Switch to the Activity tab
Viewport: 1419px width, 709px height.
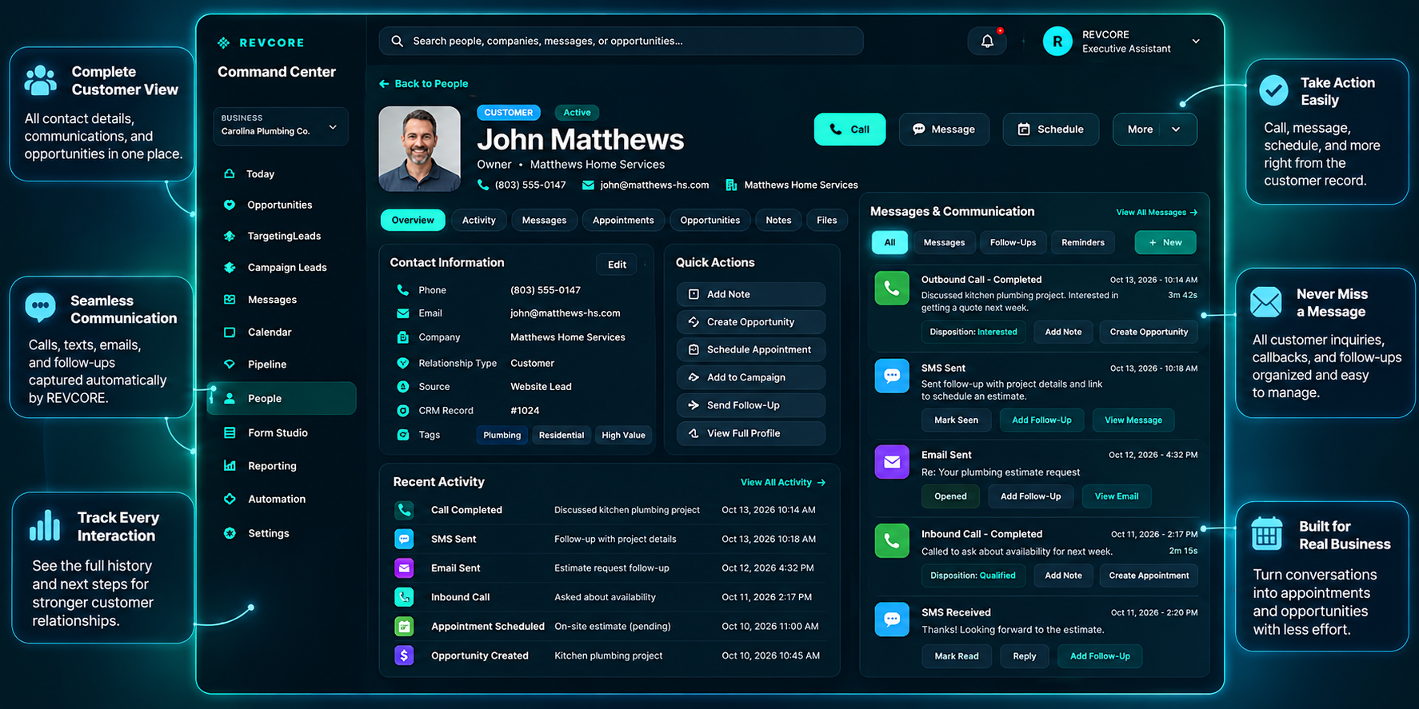click(479, 220)
